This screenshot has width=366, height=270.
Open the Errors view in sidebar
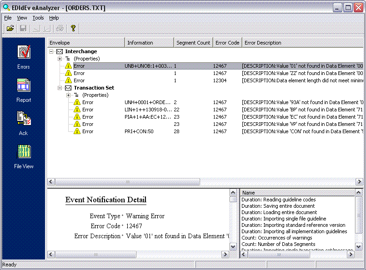pyautogui.click(x=24, y=57)
